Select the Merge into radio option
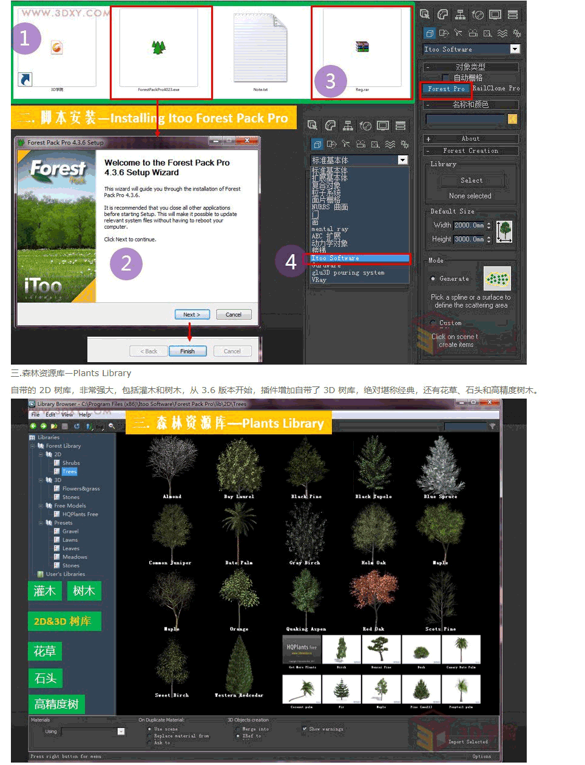This screenshot has width=585, height=765. pyautogui.click(x=237, y=729)
